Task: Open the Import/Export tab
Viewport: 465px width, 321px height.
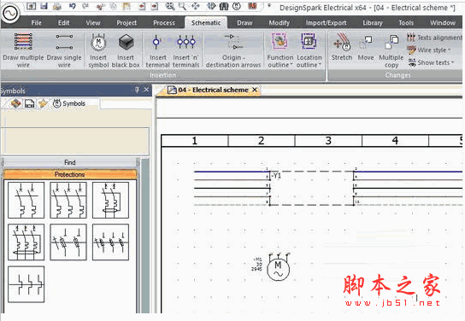Action: tap(326, 23)
